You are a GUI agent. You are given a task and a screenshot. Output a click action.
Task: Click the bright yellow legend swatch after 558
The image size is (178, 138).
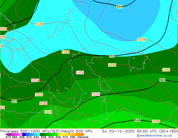60,134
